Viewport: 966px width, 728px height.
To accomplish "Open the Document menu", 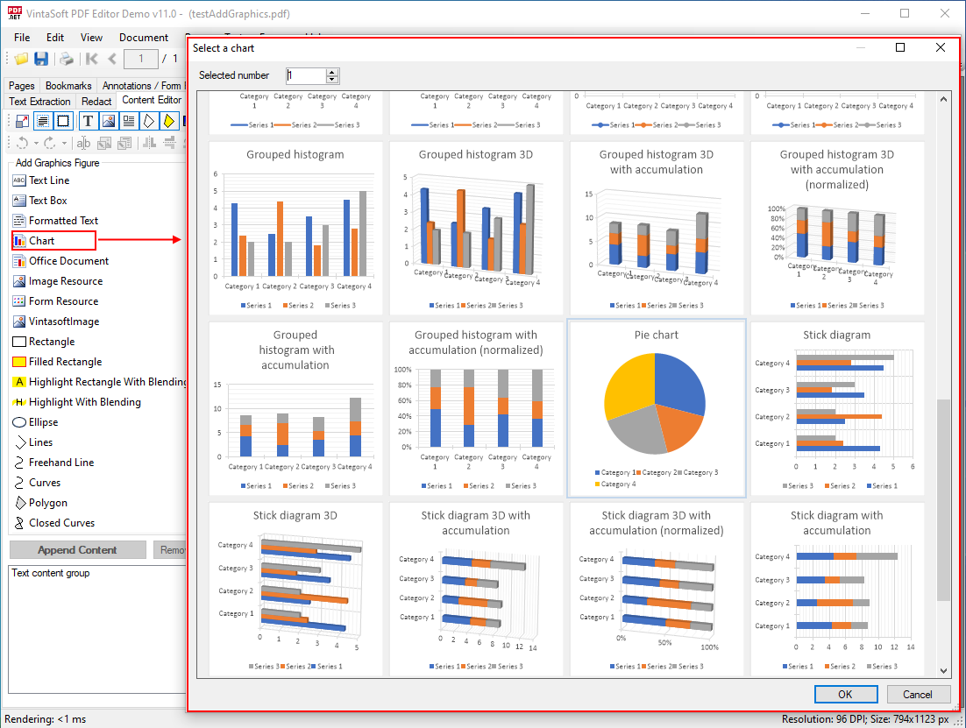I will (x=144, y=38).
